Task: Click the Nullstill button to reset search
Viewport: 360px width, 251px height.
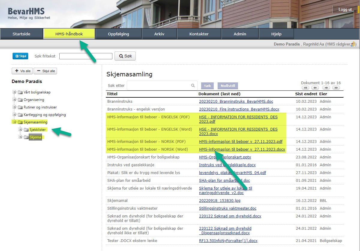Action: pyautogui.click(x=228, y=86)
